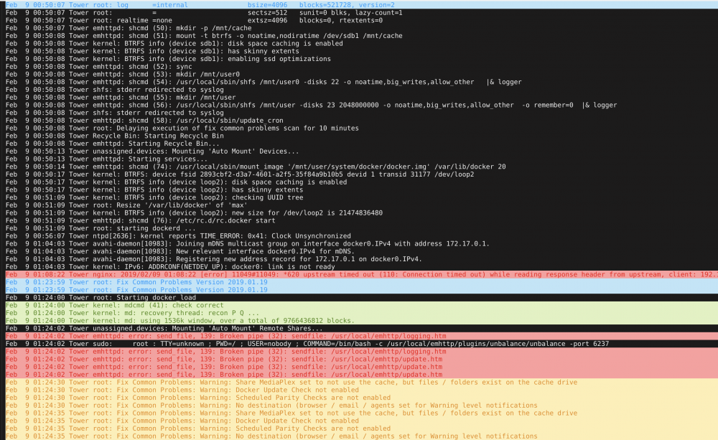Click the '/usr/local/sbin/update_cron' line
This screenshot has width=718, height=440.
coord(145,121)
